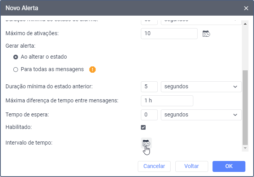Select the 'Para todas as mensagens' radio option
Image resolution: width=254 pixels, height=177 pixels.
pyautogui.click(x=16, y=70)
